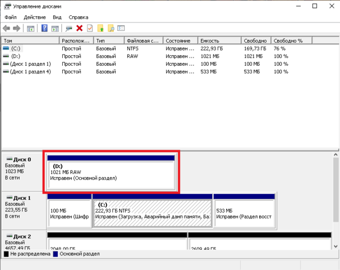Click the Properties checkmark toolbar icon
This screenshot has height=270, width=340.
89,28
